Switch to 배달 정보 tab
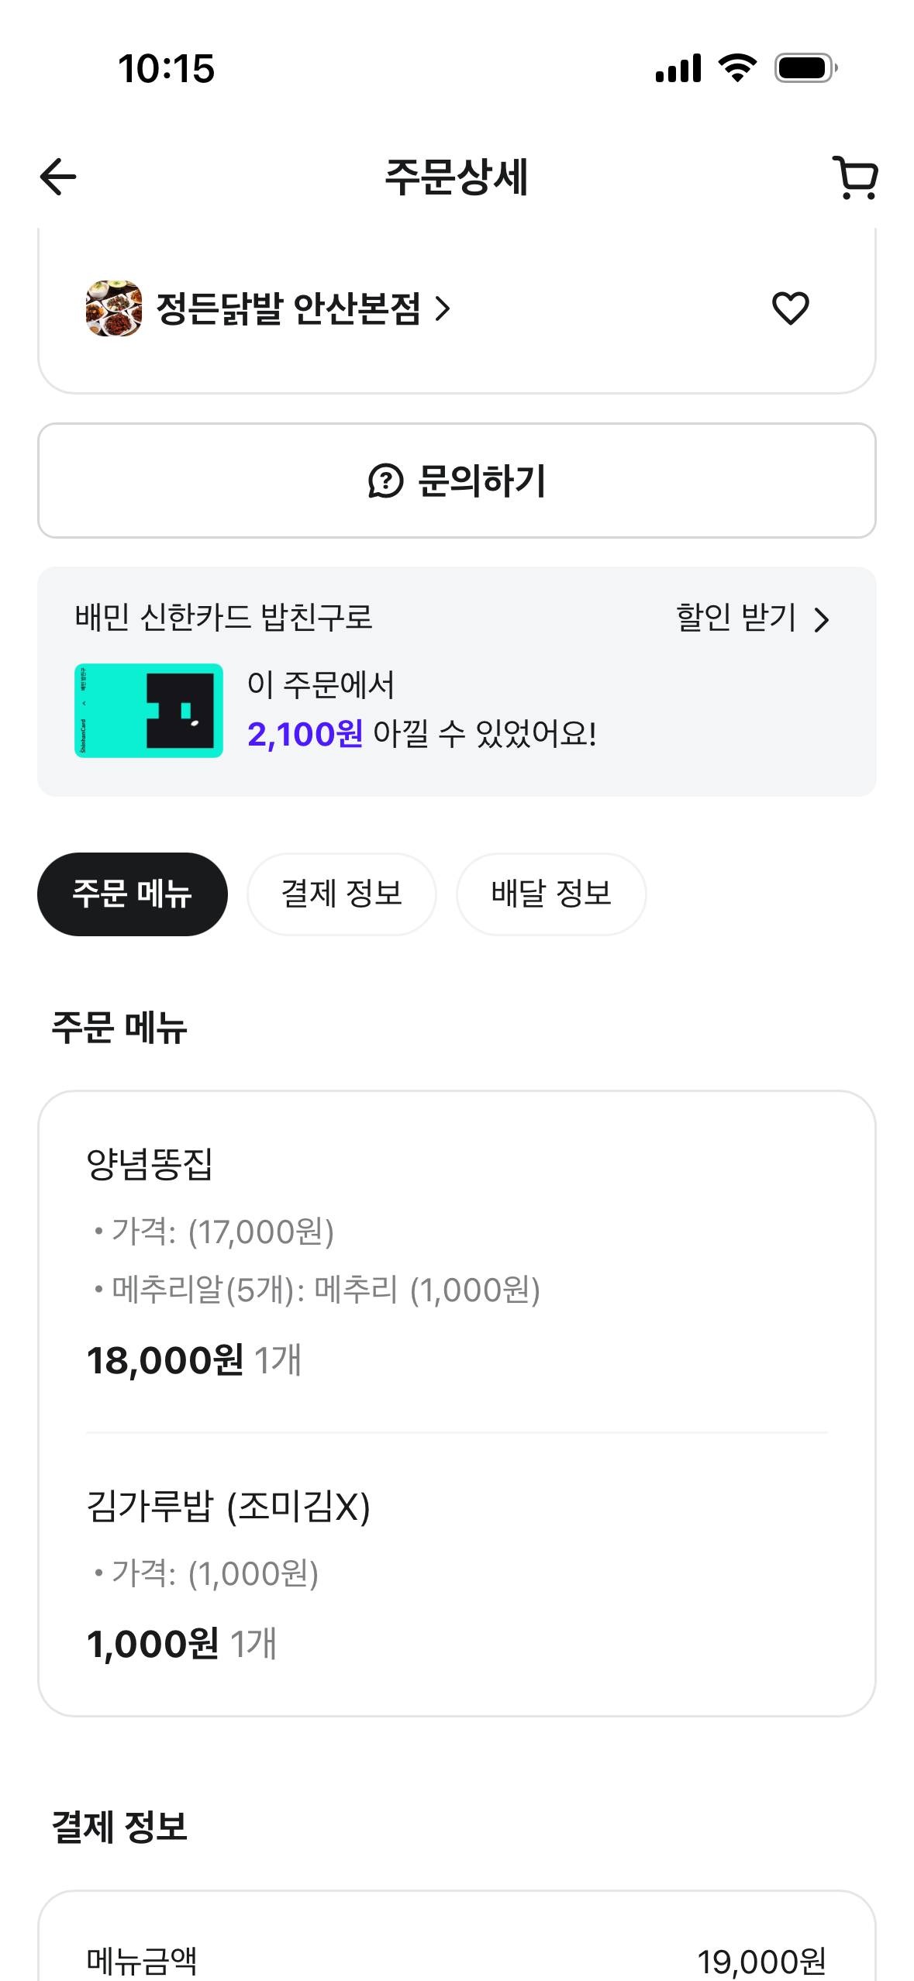Image resolution: width=914 pixels, height=1981 pixels. point(551,894)
